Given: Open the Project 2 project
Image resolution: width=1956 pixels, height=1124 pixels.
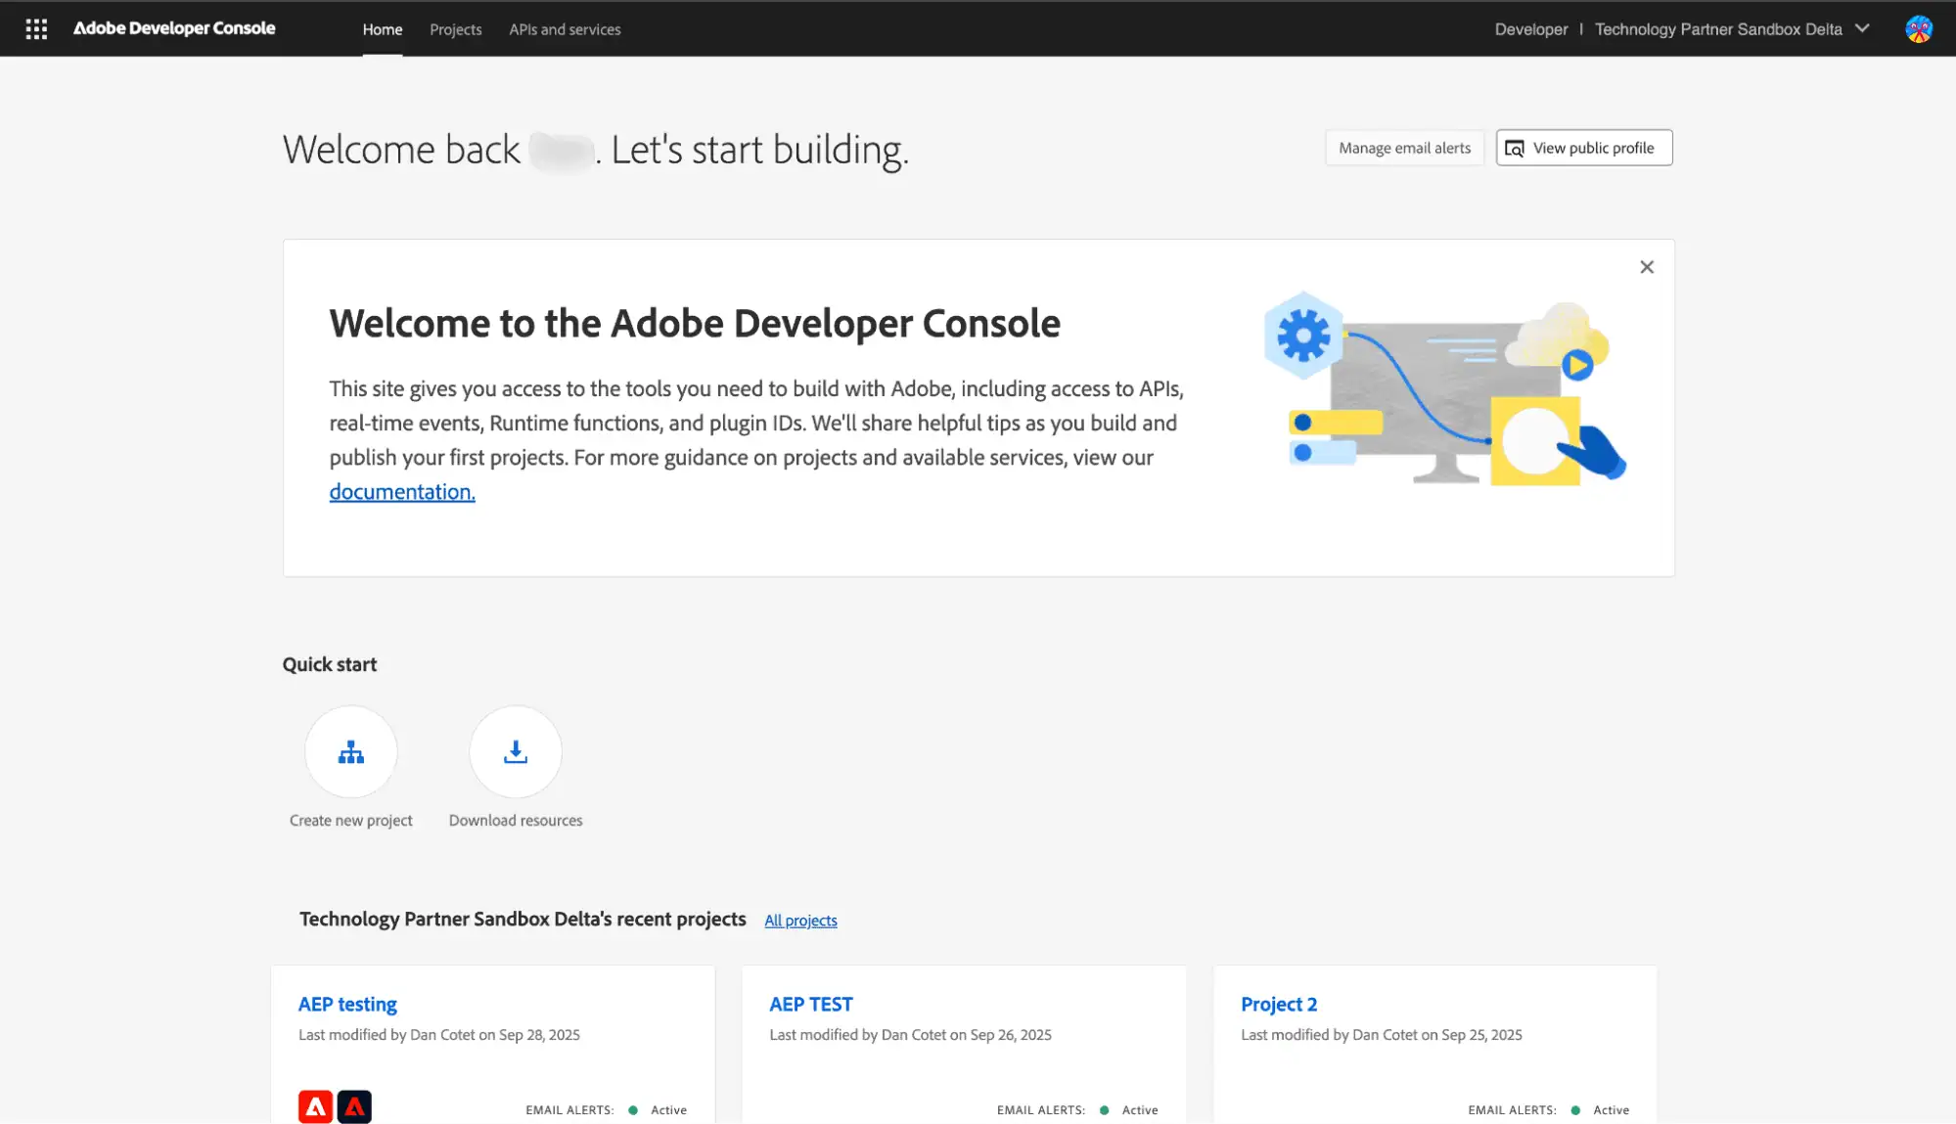Looking at the screenshot, I should (x=1278, y=1004).
